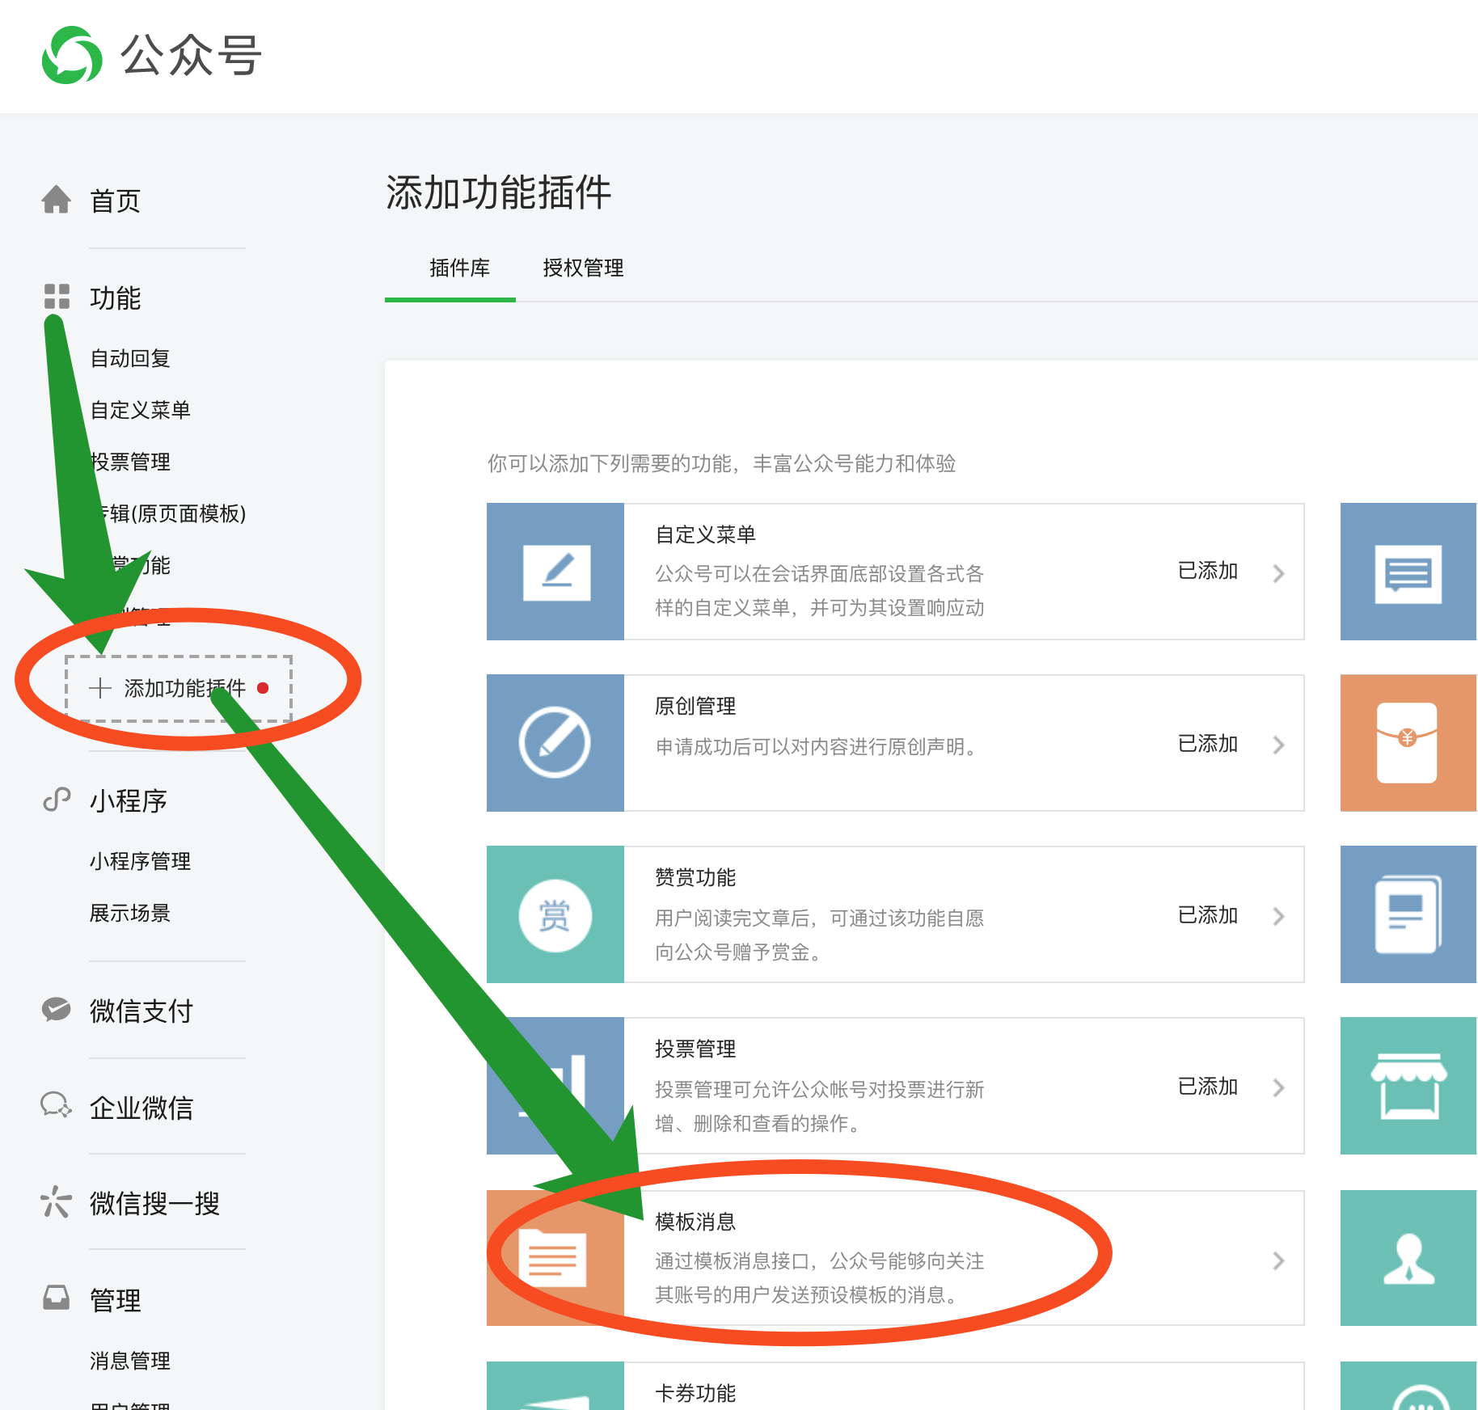Click the 模板消息 orange document icon
Viewport: 1478px width, 1410px height.
[x=554, y=1258]
